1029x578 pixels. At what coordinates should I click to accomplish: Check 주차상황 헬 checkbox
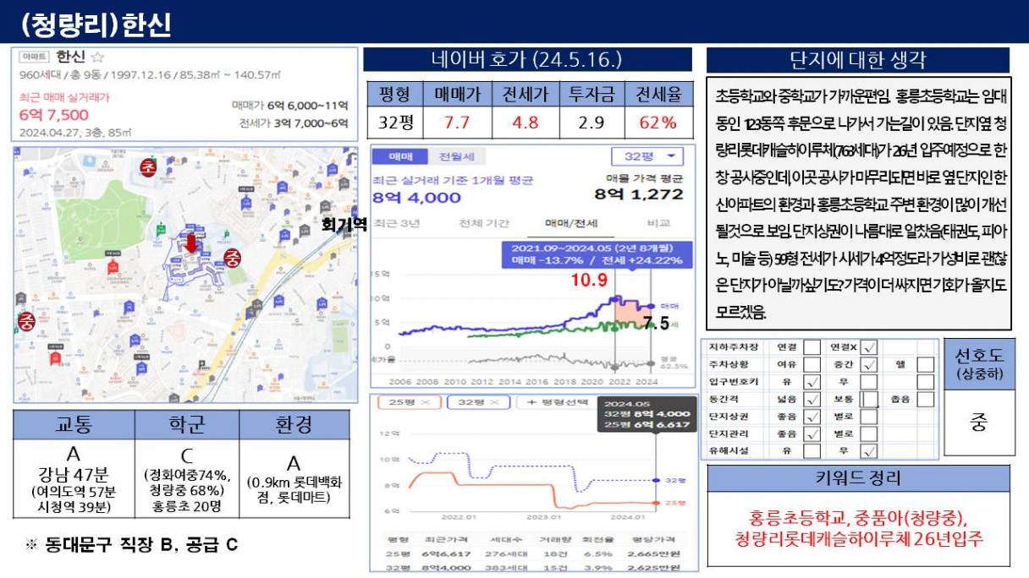pyautogui.click(x=926, y=364)
